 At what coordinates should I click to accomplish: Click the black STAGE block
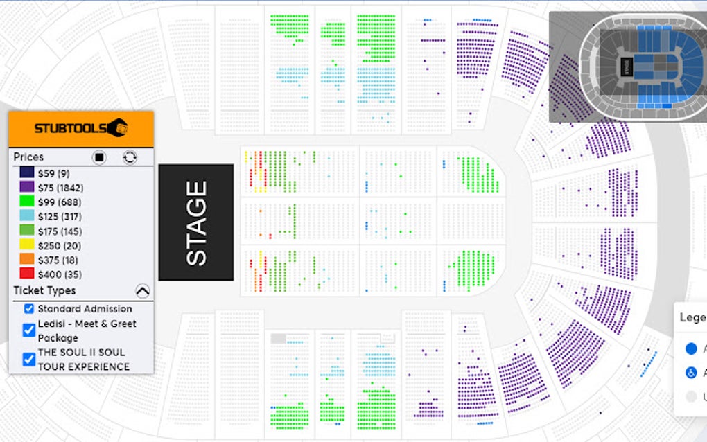click(196, 222)
